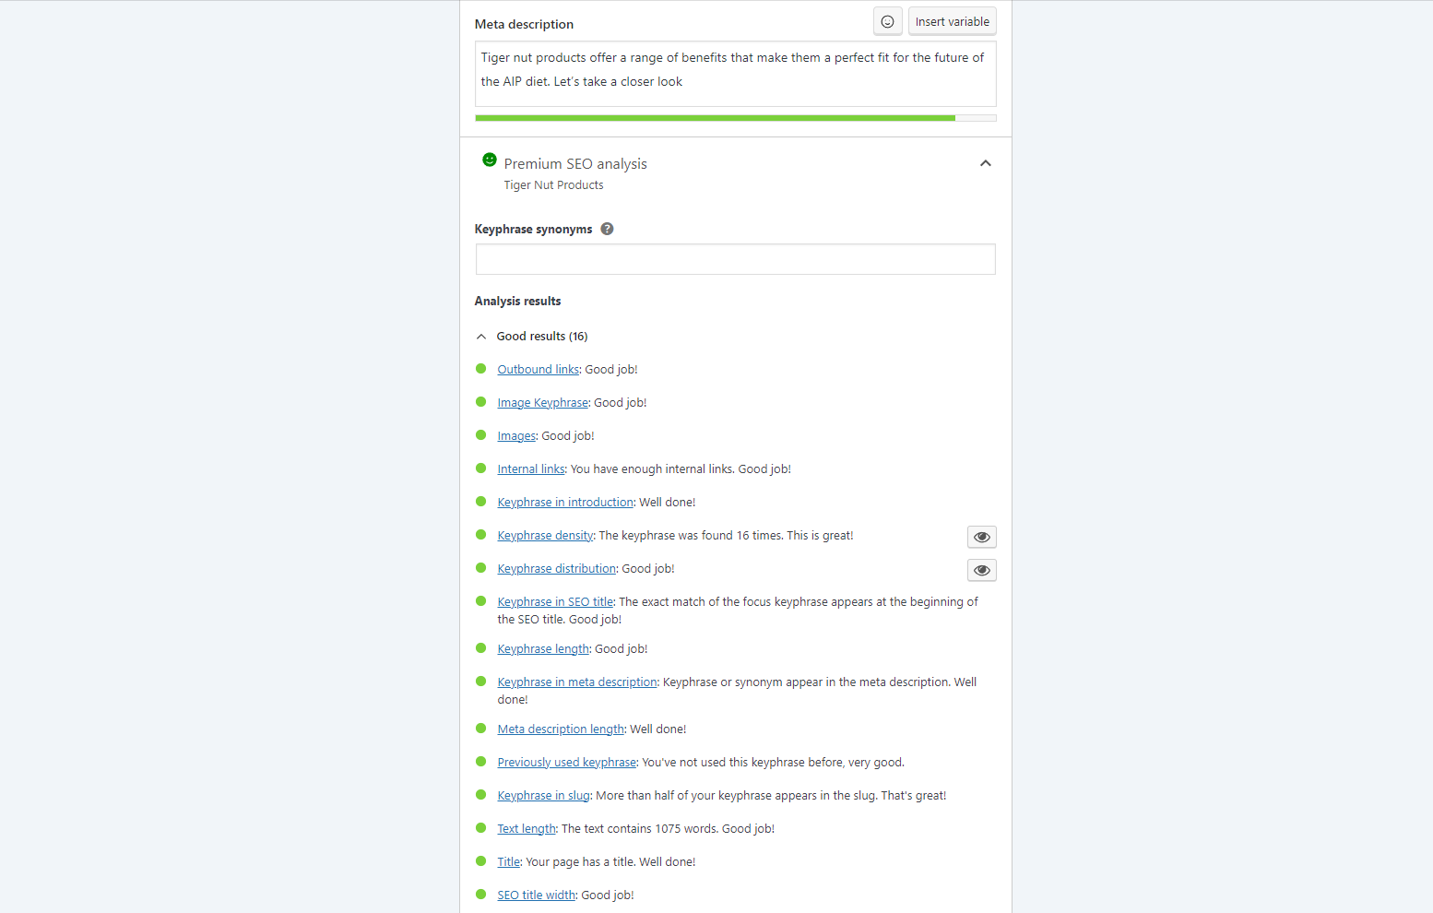This screenshot has width=1433, height=913.
Task: Click the SEO title width link
Action: (x=537, y=895)
